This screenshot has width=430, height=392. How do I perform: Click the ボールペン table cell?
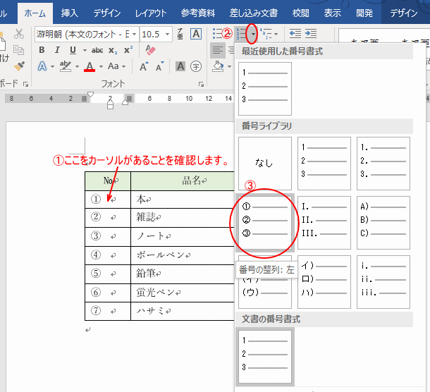[183, 255]
